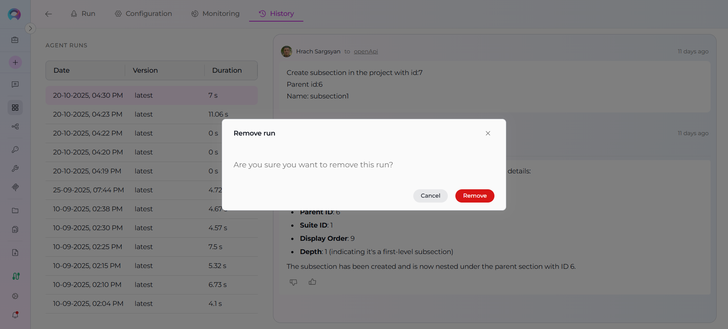Expand the sidebar with the chevron arrow
This screenshot has height=329, width=728.
pyautogui.click(x=30, y=28)
